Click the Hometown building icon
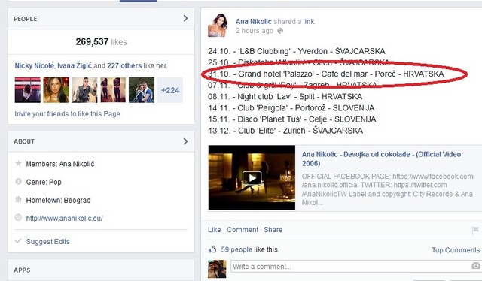This screenshot has height=281, width=482. click(18, 200)
